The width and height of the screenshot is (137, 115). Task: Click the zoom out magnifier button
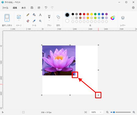click(107, 112)
